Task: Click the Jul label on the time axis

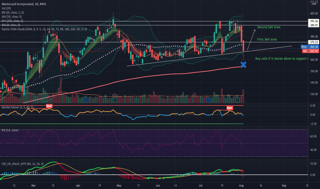Action: click(201, 186)
